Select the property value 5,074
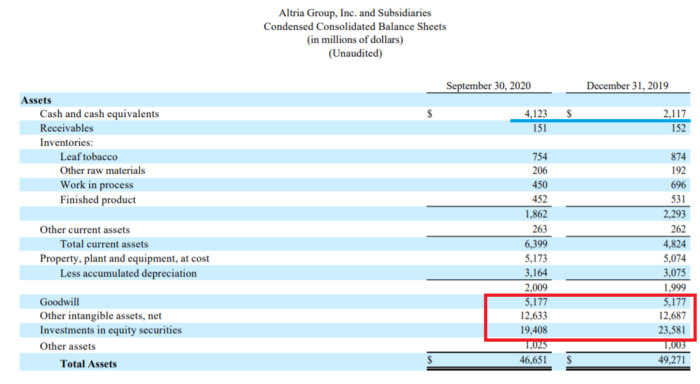The width and height of the screenshot is (700, 384). point(674,258)
